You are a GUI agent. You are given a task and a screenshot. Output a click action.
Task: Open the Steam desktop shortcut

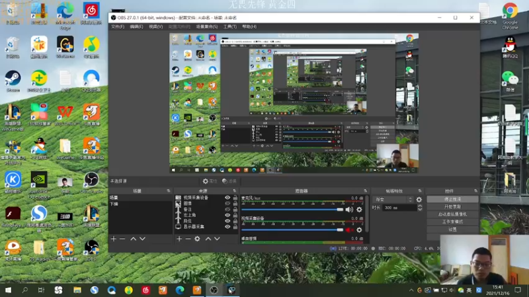click(x=13, y=81)
